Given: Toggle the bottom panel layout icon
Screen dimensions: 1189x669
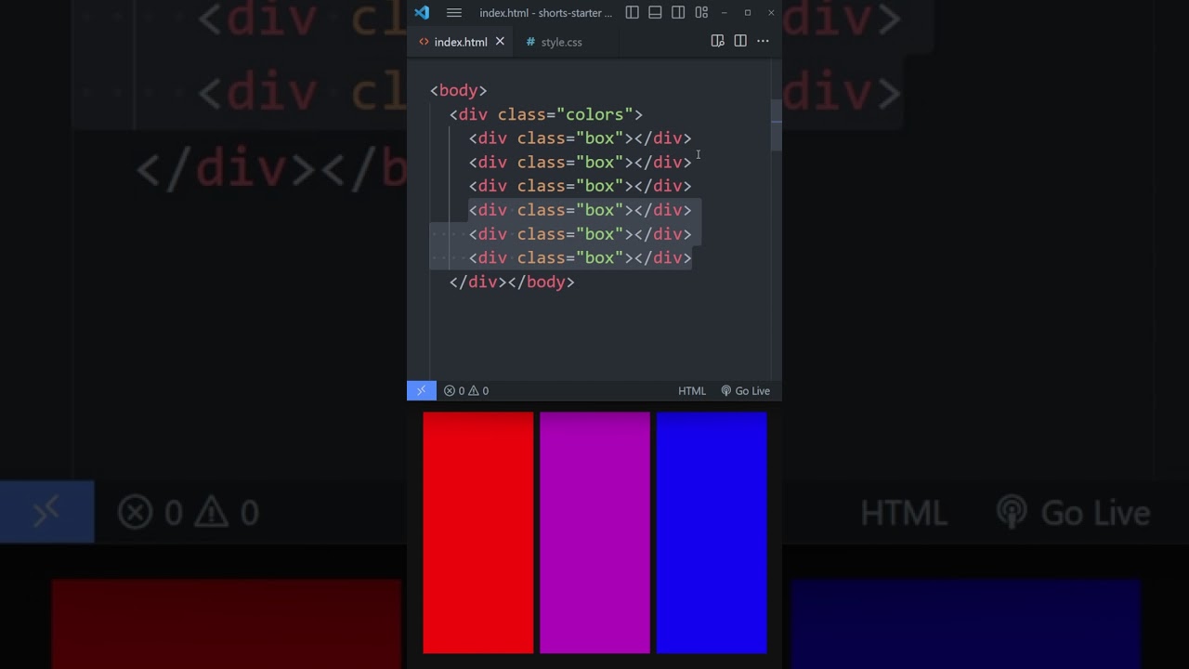Looking at the screenshot, I should coord(655,13).
